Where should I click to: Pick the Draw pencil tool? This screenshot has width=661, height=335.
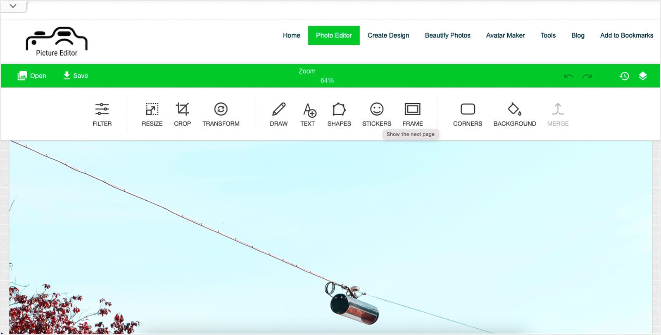point(279,109)
